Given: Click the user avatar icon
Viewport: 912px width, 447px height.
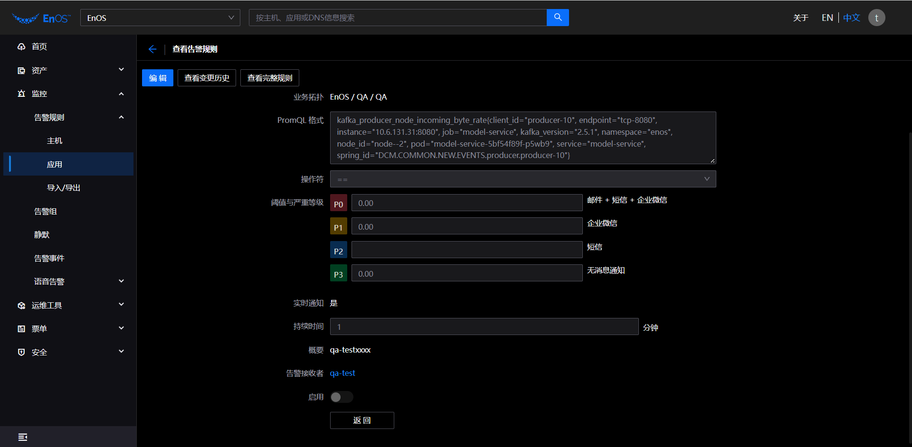Looking at the screenshot, I should [x=876, y=18].
